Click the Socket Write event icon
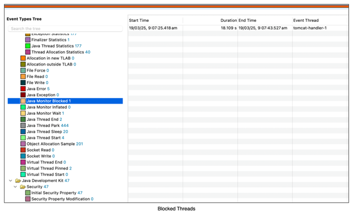353x219 pixels. 23,156
